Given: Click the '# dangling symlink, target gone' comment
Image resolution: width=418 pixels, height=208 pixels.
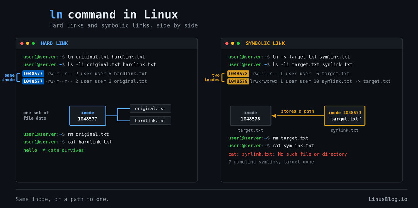Looking at the screenshot, I should (x=271, y=162).
